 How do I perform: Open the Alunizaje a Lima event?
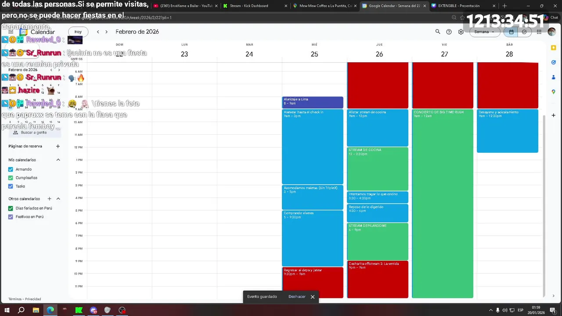[x=313, y=102]
